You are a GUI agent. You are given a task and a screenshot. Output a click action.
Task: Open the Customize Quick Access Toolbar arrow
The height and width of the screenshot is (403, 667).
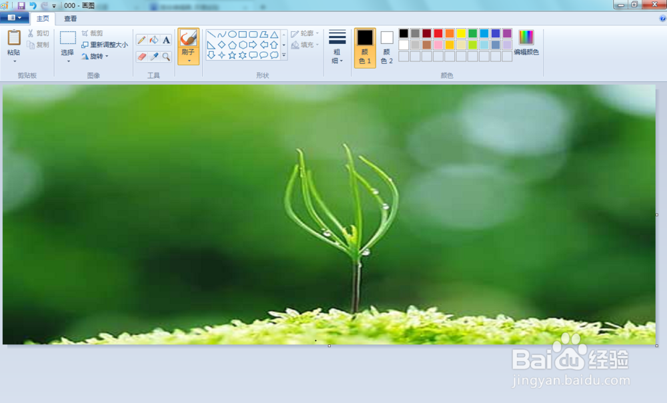(54, 6)
